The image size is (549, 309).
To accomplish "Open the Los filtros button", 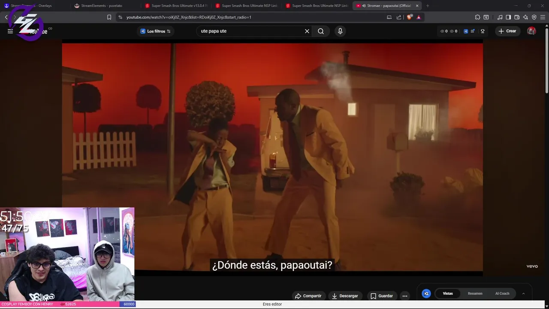I will (156, 31).
